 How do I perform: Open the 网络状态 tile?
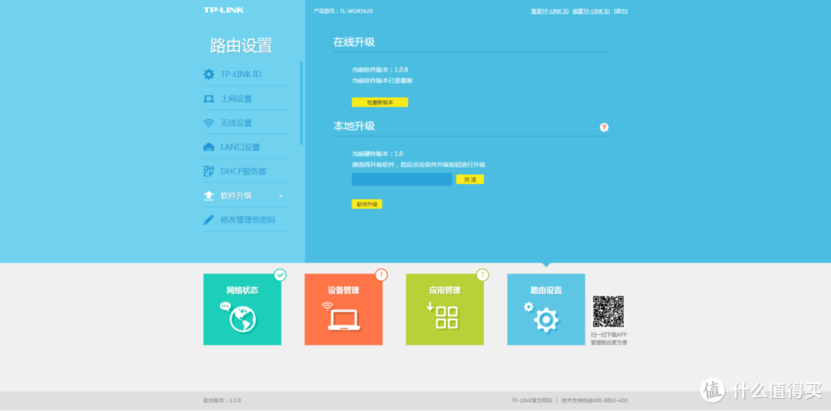(242, 309)
